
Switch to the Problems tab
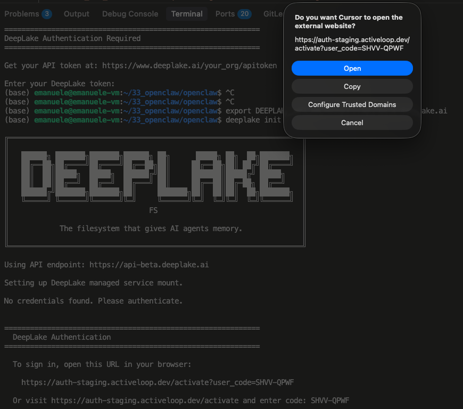click(21, 14)
